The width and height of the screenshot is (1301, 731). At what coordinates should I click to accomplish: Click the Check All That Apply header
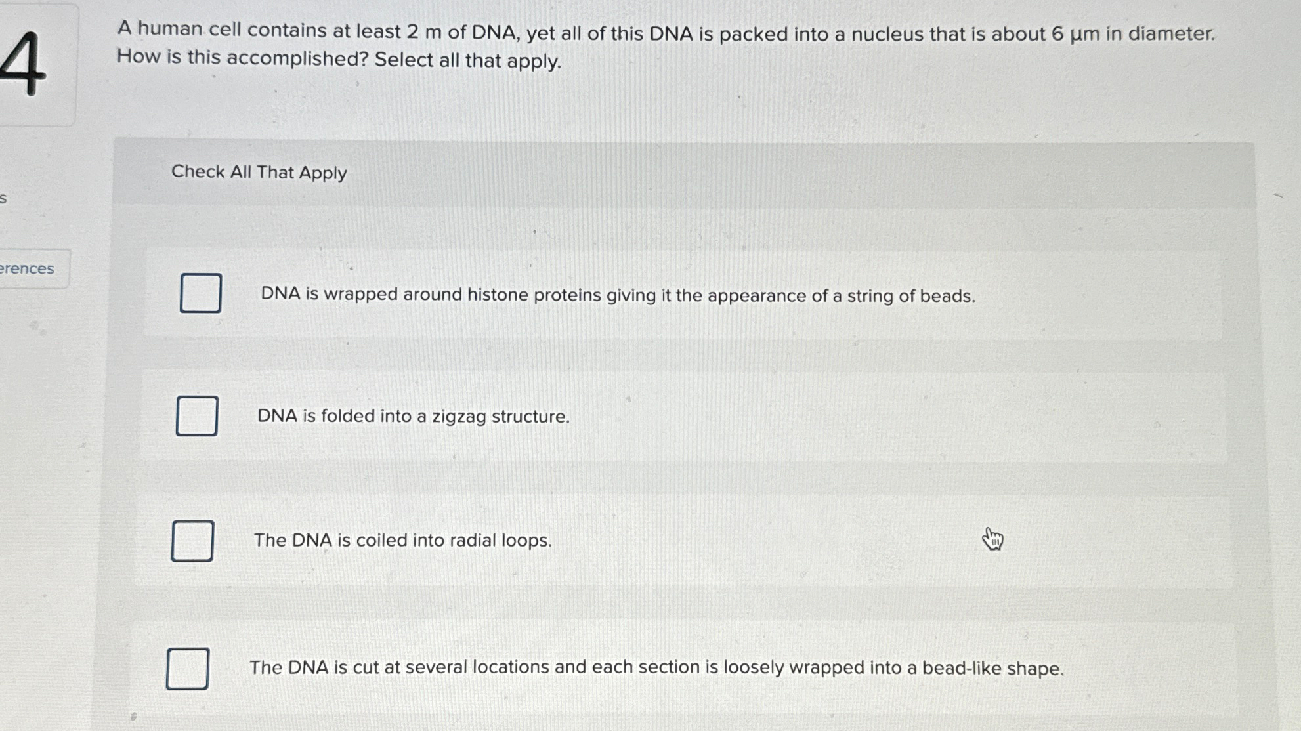pos(259,172)
